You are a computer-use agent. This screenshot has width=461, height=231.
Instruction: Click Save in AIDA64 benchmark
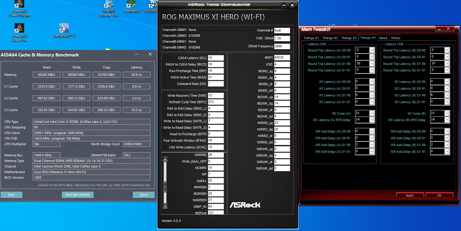point(11,195)
